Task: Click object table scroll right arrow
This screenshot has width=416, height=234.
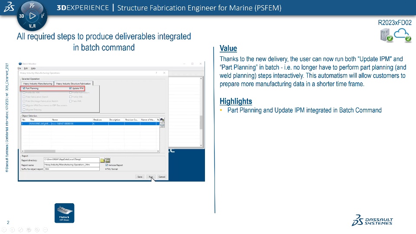Action: point(158,151)
